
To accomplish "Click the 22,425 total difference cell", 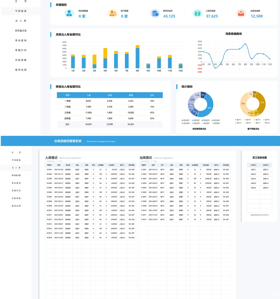I will point(131,124).
